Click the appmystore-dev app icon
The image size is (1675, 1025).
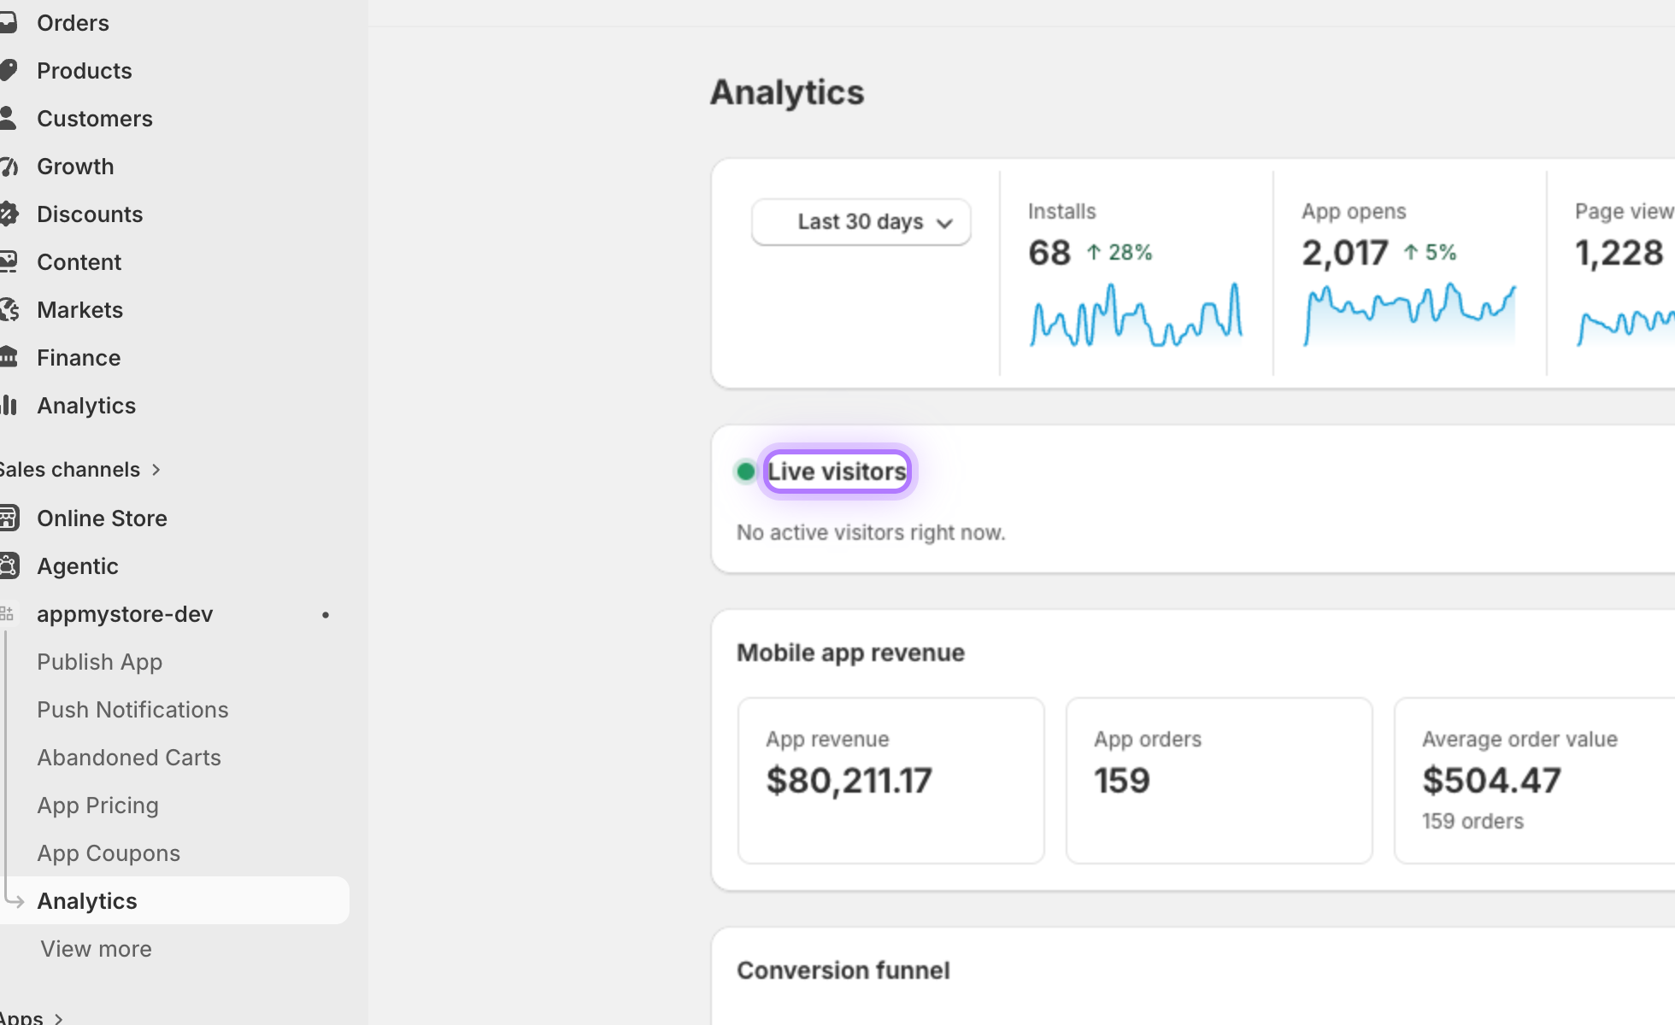click(8, 614)
